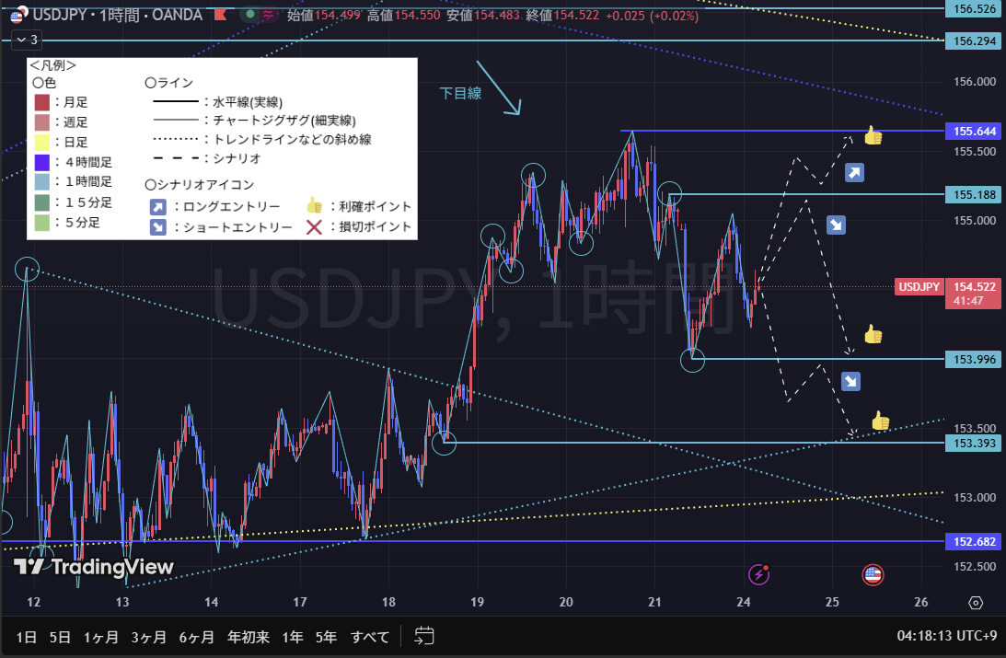Click the red flag icon beside OANDA

(x=220, y=15)
